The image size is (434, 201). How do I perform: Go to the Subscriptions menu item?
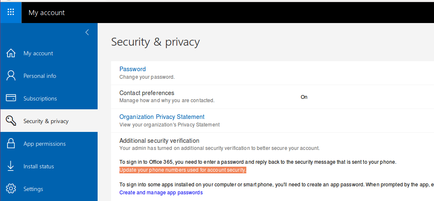pos(40,98)
